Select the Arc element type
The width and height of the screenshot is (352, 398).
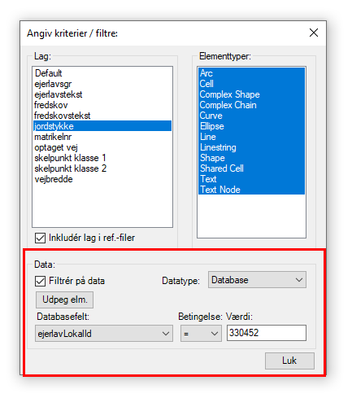pos(251,73)
